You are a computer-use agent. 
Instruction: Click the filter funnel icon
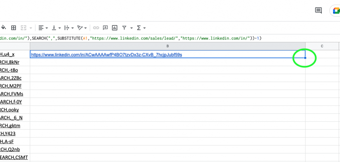pyautogui.click(x=124, y=28)
